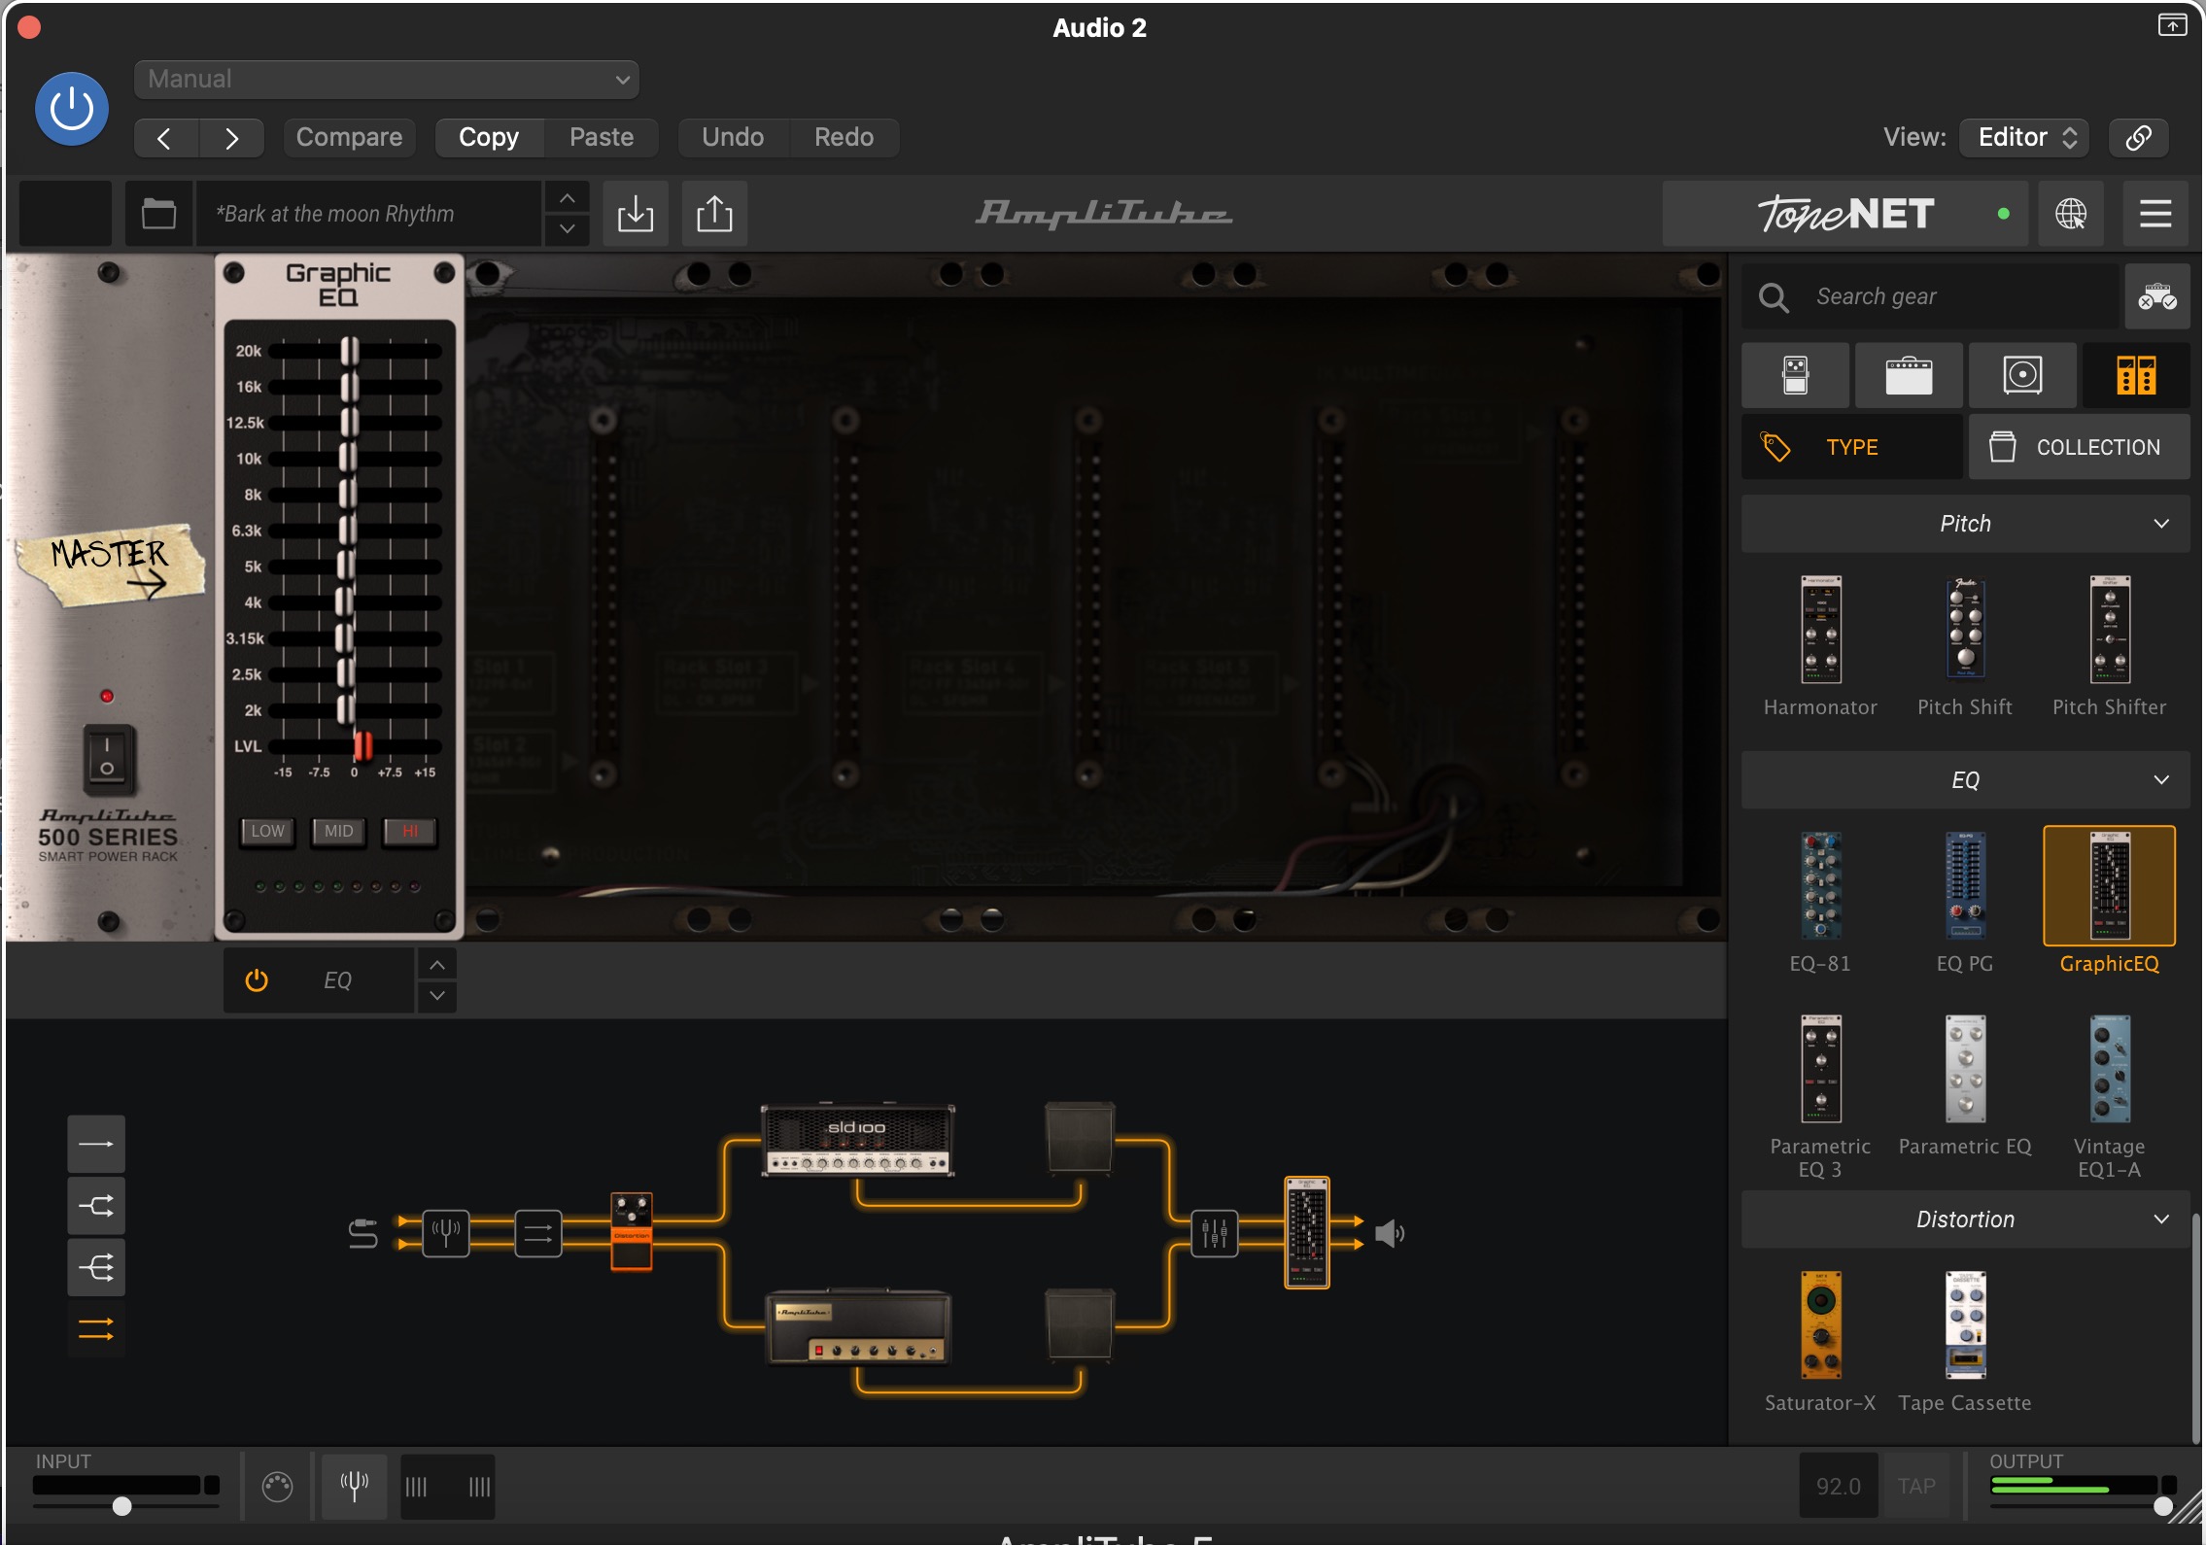The width and height of the screenshot is (2206, 1545).
Task: Select the three-path split routing
Action: click(96, 1267)
